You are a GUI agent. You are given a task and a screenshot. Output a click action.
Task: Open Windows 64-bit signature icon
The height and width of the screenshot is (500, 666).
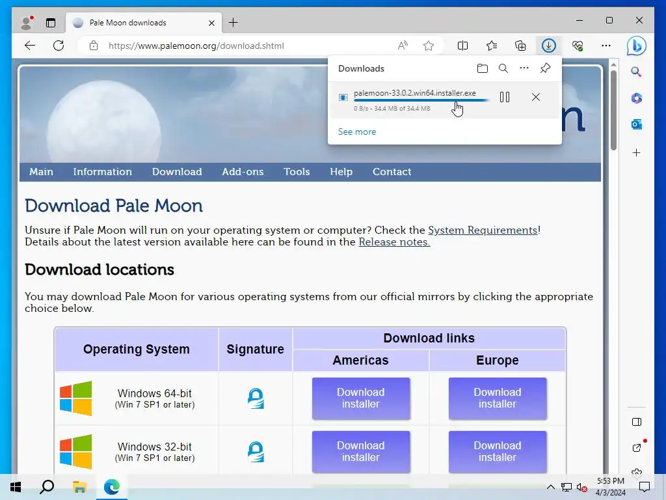coord(256,398)
